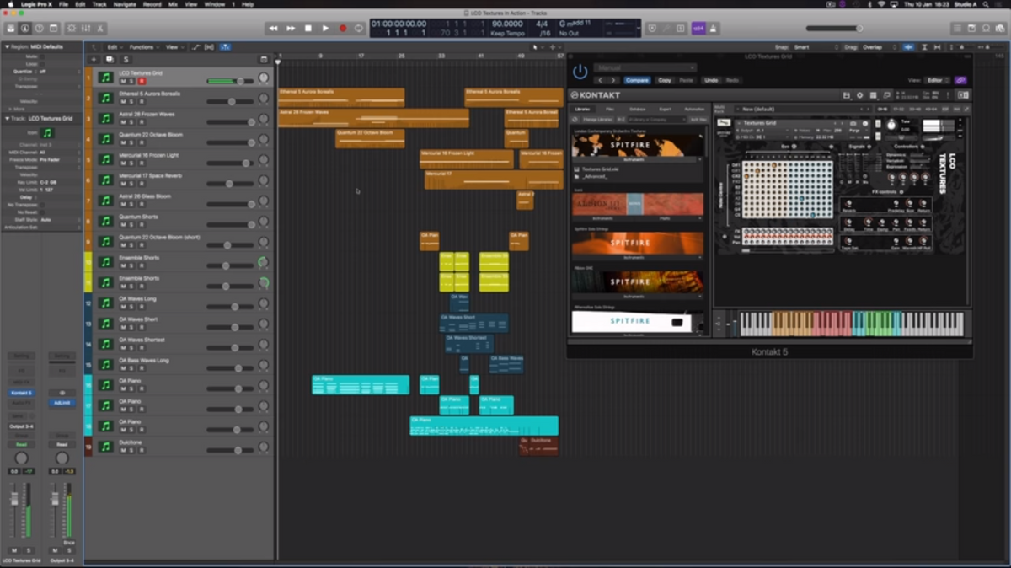Click the plus button to add a new track
Viewport: 1011px width, 568px height.
tap(93, 60)
